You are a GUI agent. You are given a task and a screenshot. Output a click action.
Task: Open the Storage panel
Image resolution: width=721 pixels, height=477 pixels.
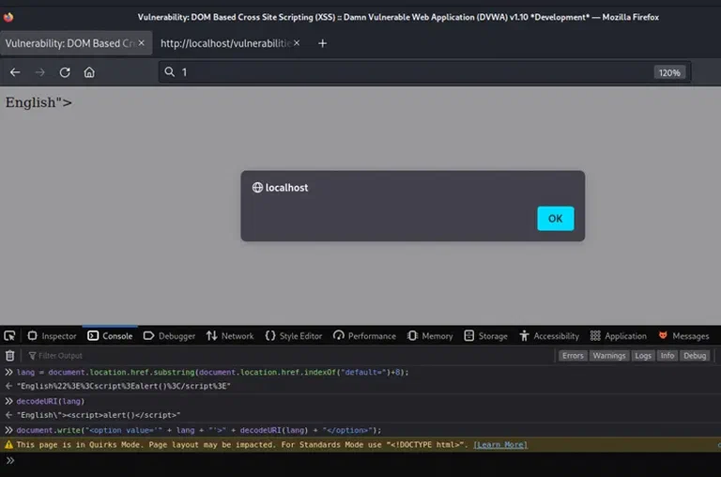[485, 336]
